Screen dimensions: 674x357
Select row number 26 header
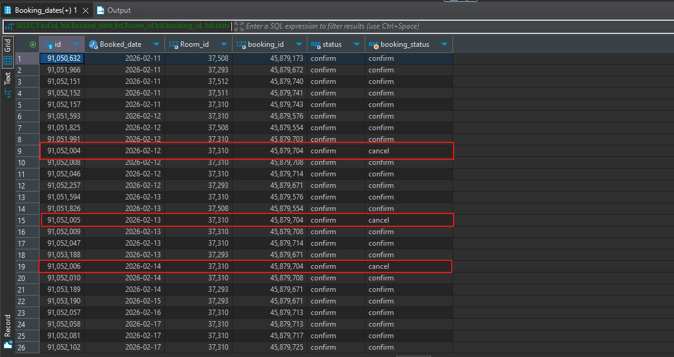[x=27, y=347]
